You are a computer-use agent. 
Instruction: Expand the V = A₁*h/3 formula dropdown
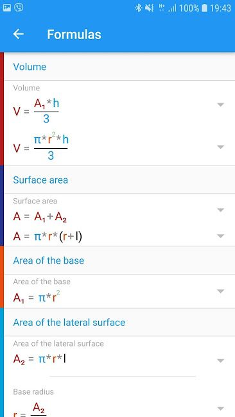click(x=220, y=105)
